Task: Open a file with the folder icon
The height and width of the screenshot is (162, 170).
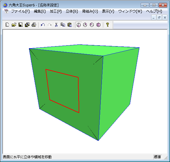Action: point(14,25)
